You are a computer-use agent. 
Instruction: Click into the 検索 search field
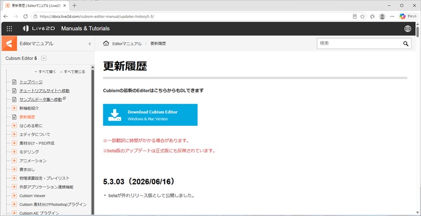[x=360, y=44]
